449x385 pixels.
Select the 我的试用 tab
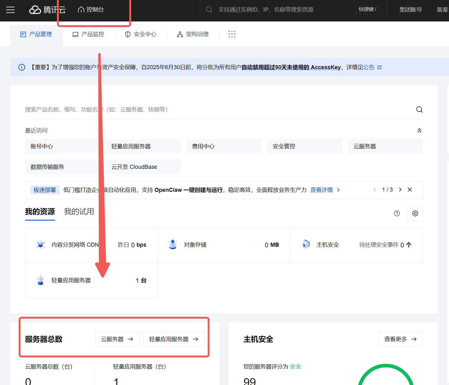tap(79, 212)
